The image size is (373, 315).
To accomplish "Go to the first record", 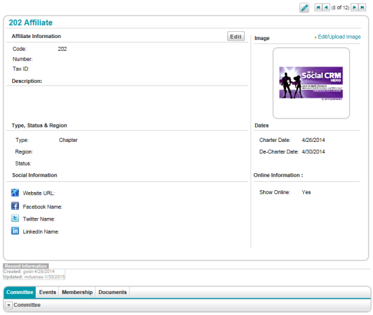I will tap(318, 7).
